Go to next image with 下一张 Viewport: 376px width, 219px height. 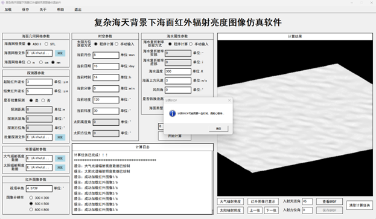[271, 211]
